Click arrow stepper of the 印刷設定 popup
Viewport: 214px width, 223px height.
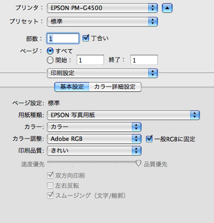[153, 73]
